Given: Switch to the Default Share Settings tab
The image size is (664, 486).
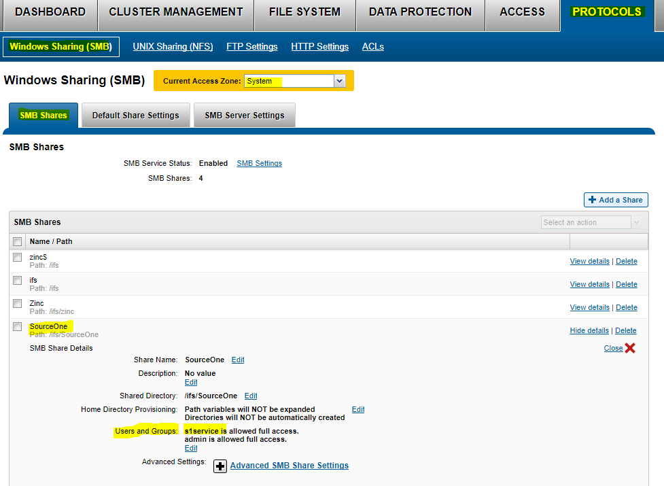Looking at the screenshot, I should (x=135, y=115).
